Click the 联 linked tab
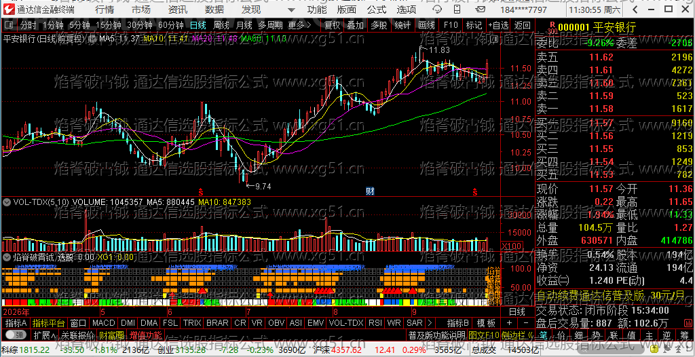Screen dimensions: 695x357 [x=614, y=335]
